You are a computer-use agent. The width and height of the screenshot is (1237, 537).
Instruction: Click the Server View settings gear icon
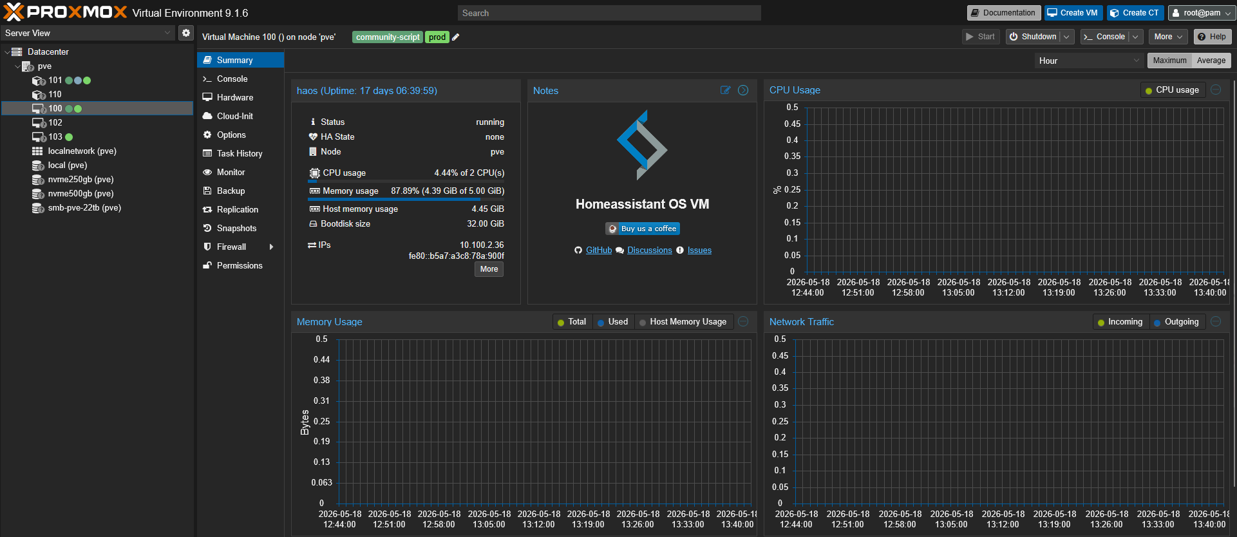click(x=186, y=33)
